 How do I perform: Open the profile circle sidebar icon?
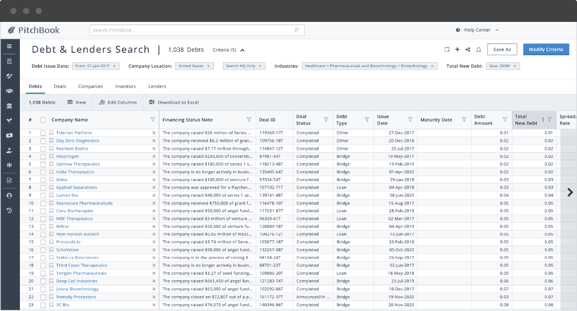pos(9,196)
